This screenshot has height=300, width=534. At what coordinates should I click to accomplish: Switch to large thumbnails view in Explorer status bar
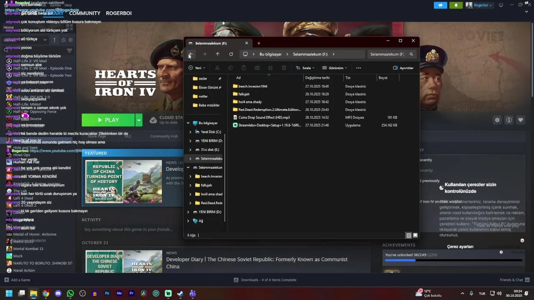(415, 235)
